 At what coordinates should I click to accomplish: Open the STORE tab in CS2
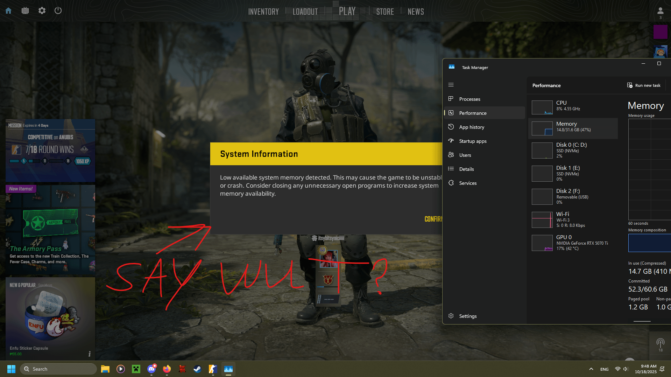click(385, 12)
